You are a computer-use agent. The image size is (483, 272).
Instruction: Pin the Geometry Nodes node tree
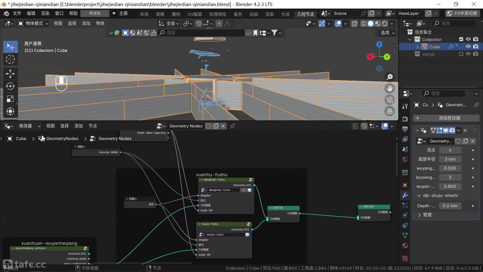pos(232,126)
